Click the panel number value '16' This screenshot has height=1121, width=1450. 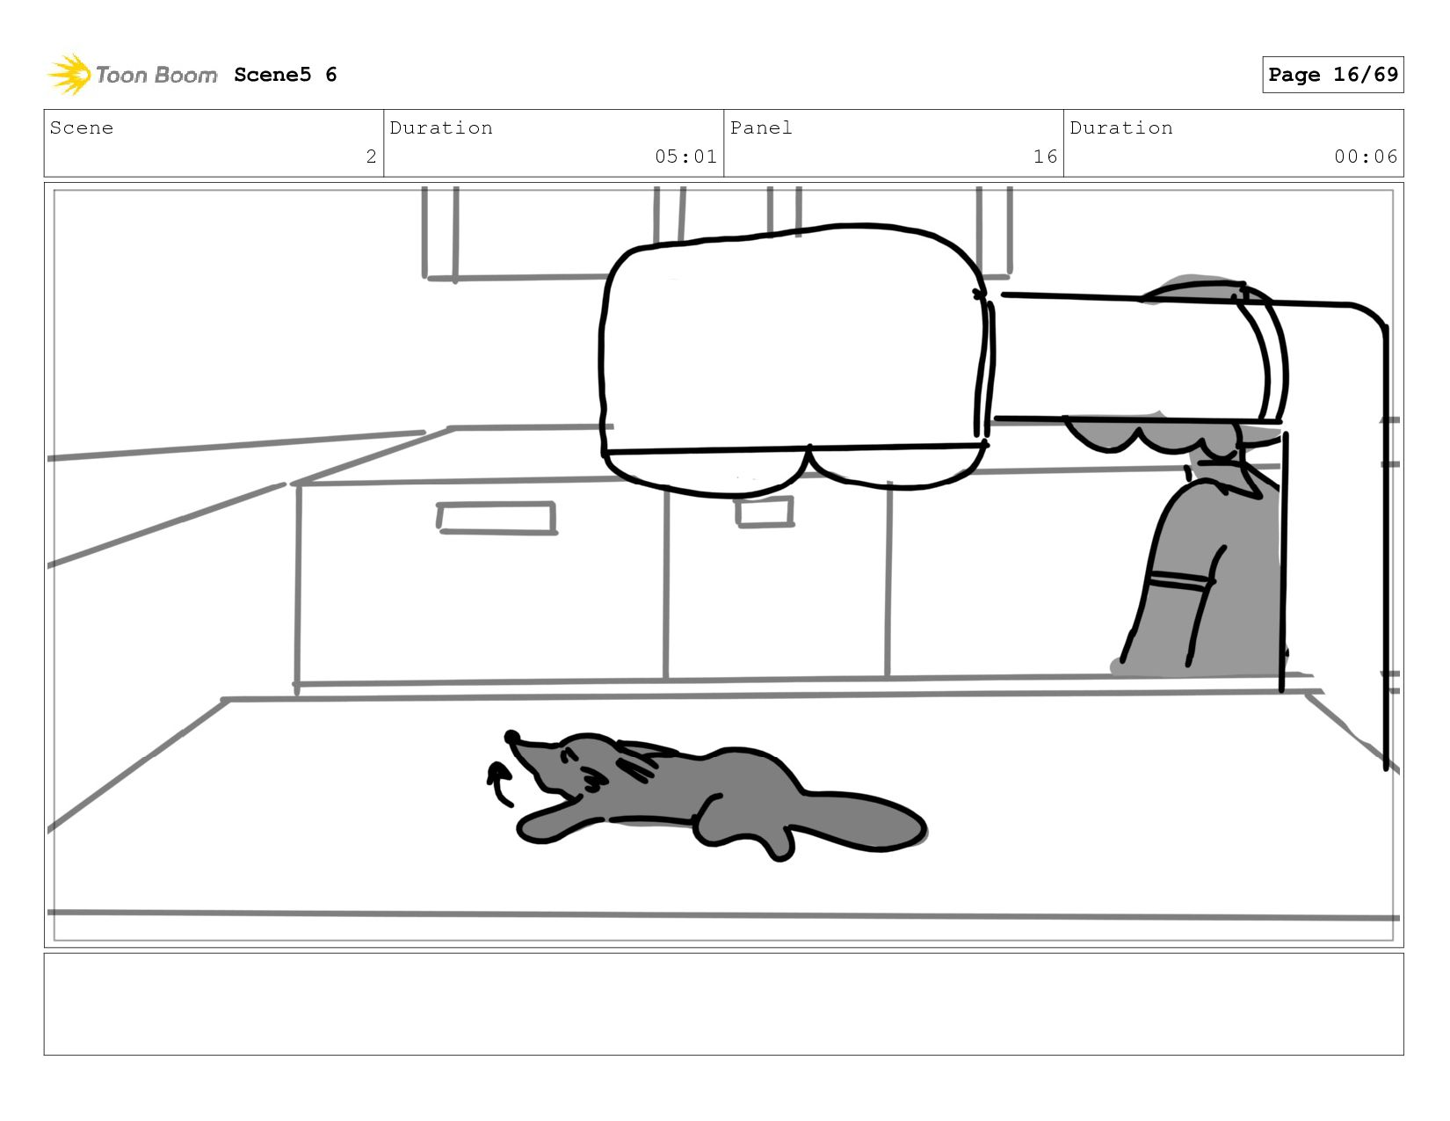1045,157
